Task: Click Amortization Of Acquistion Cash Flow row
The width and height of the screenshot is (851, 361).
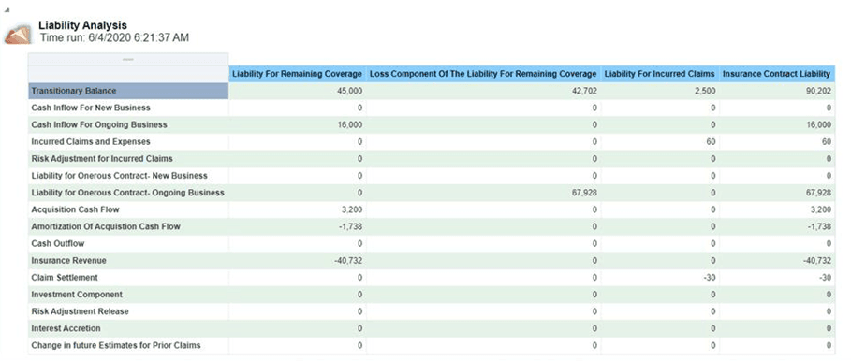Action: click(x=128, y=226)
